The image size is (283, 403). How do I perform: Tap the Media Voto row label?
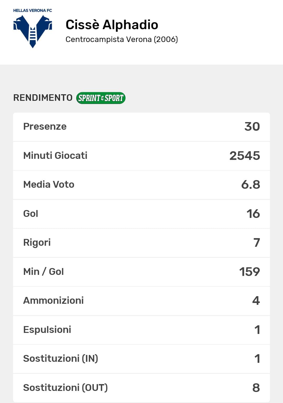[49, 185]
